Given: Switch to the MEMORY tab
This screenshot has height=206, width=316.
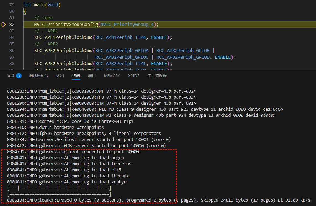Looking at the screenshot, I should tap(112, 76).
